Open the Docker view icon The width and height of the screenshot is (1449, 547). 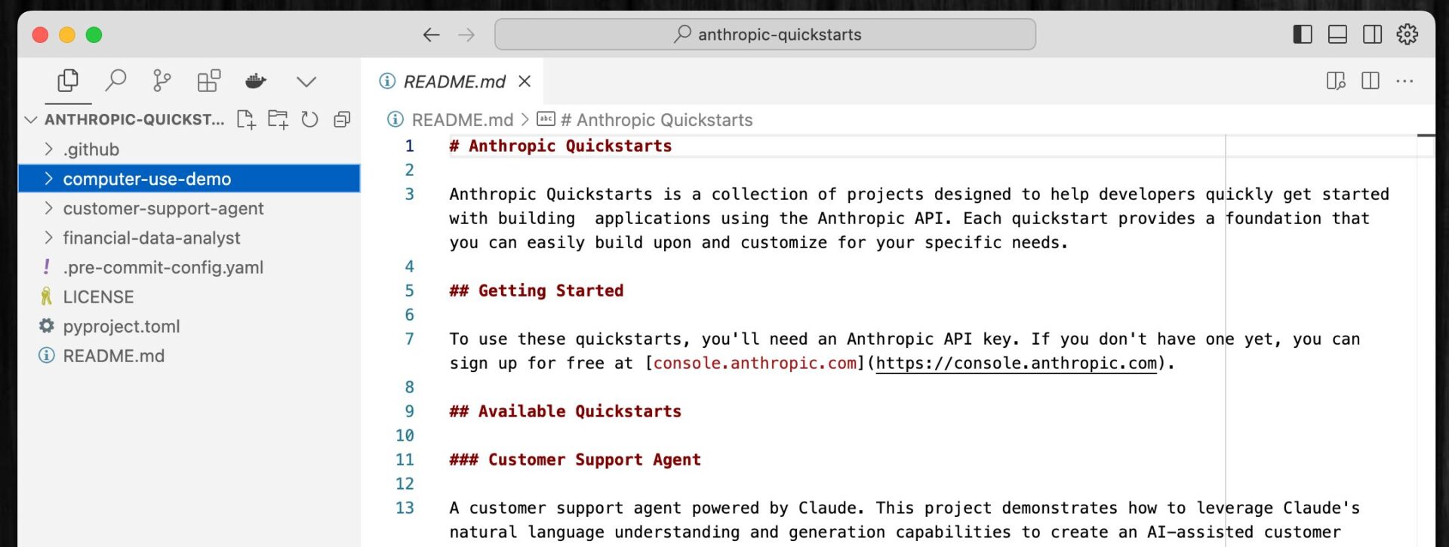[256, 81]
